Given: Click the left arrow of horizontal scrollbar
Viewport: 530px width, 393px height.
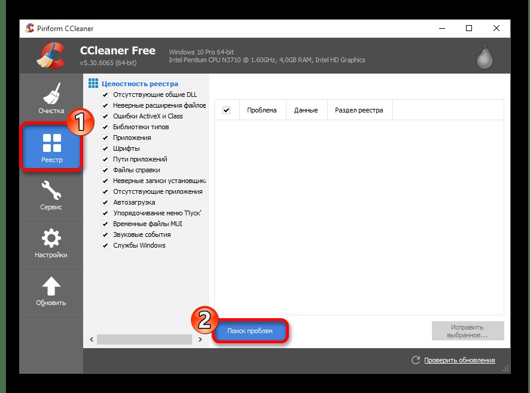Looking at the screenshot, I should coord(92,339).
